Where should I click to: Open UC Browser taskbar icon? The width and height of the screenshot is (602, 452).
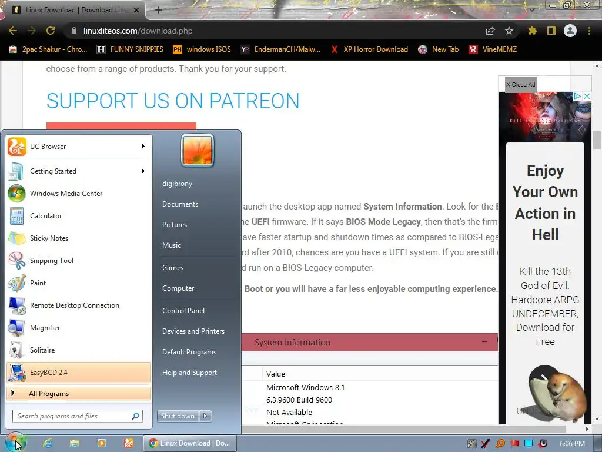(129, 443)
